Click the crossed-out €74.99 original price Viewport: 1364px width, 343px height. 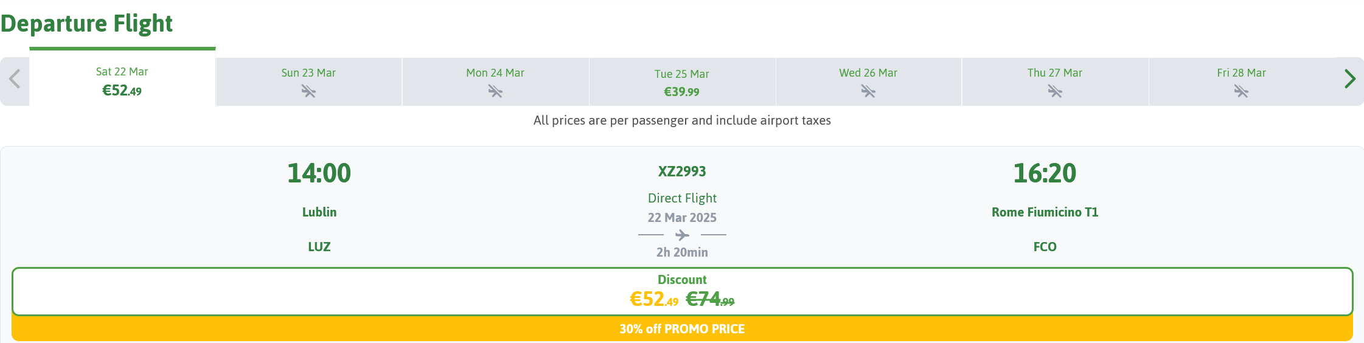click(710, 299)
